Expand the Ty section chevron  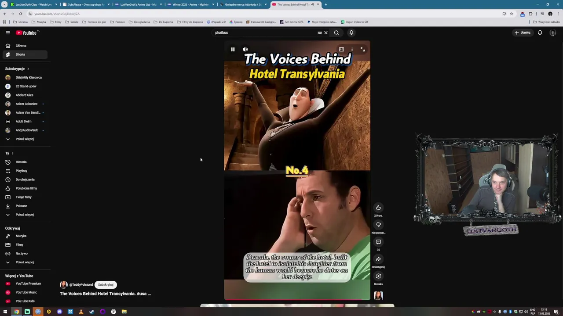click(12, 153)
